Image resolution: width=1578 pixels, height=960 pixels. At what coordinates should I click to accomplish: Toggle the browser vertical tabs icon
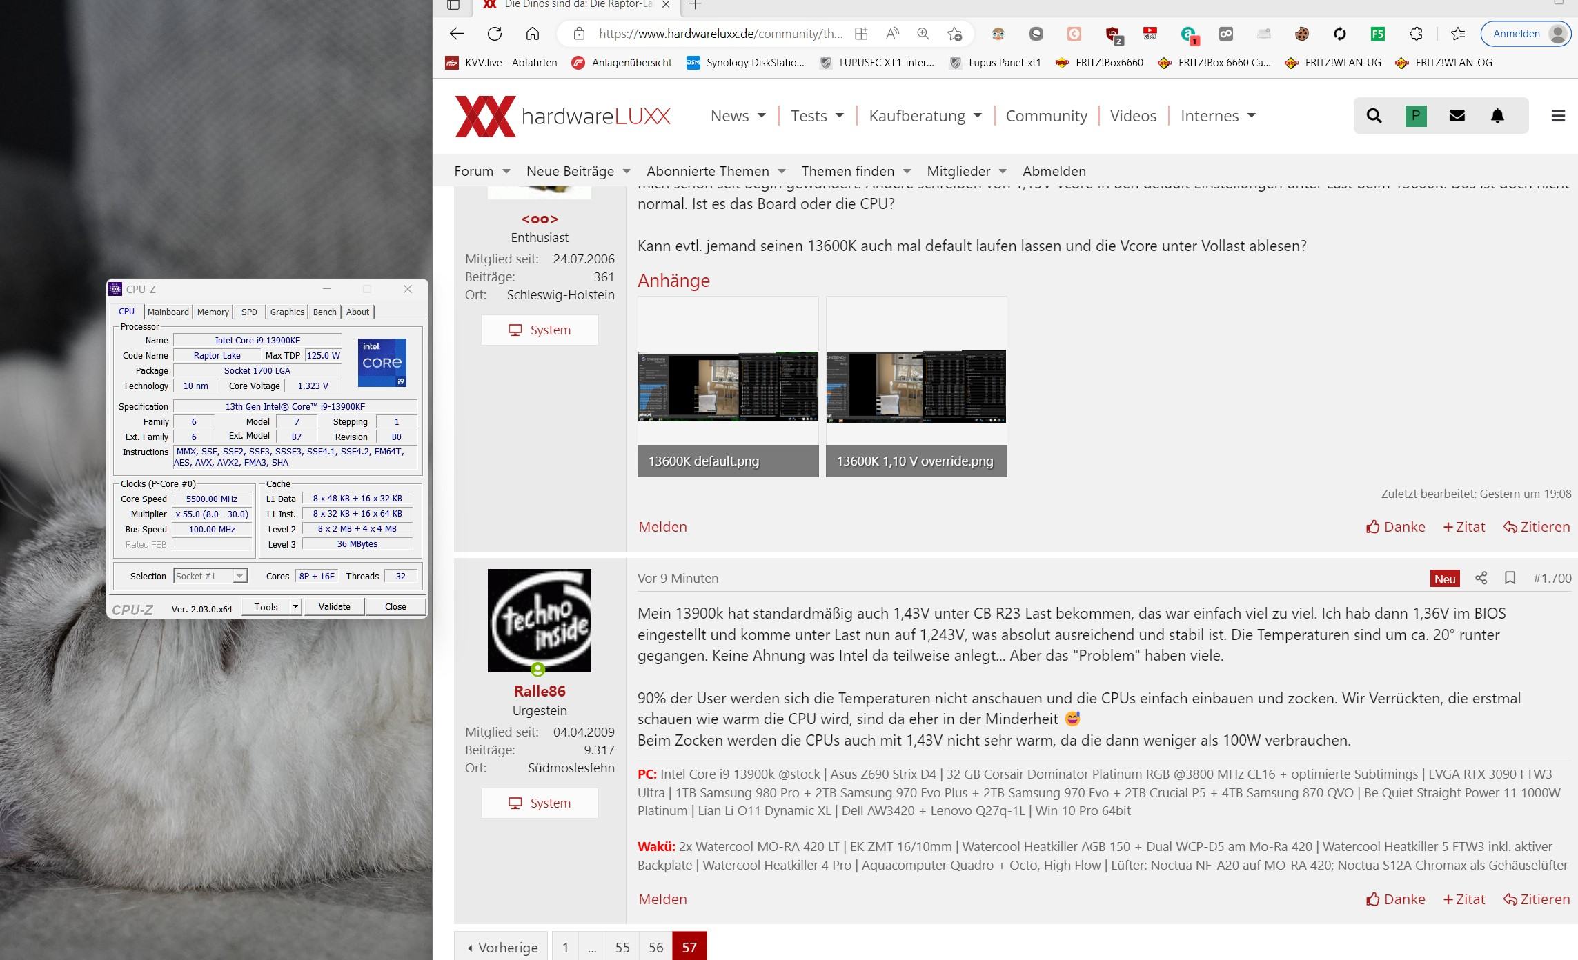453,5
